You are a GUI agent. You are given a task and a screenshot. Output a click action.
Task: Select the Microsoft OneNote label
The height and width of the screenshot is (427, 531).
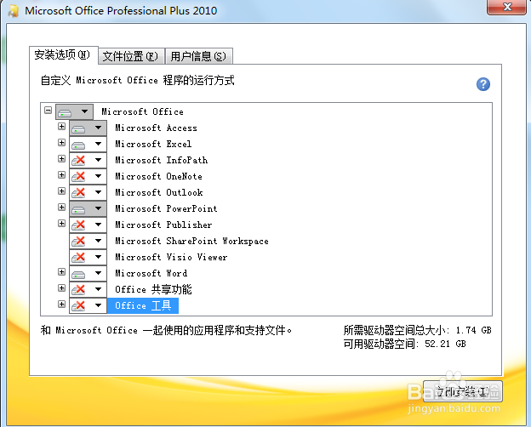(158, 176)
